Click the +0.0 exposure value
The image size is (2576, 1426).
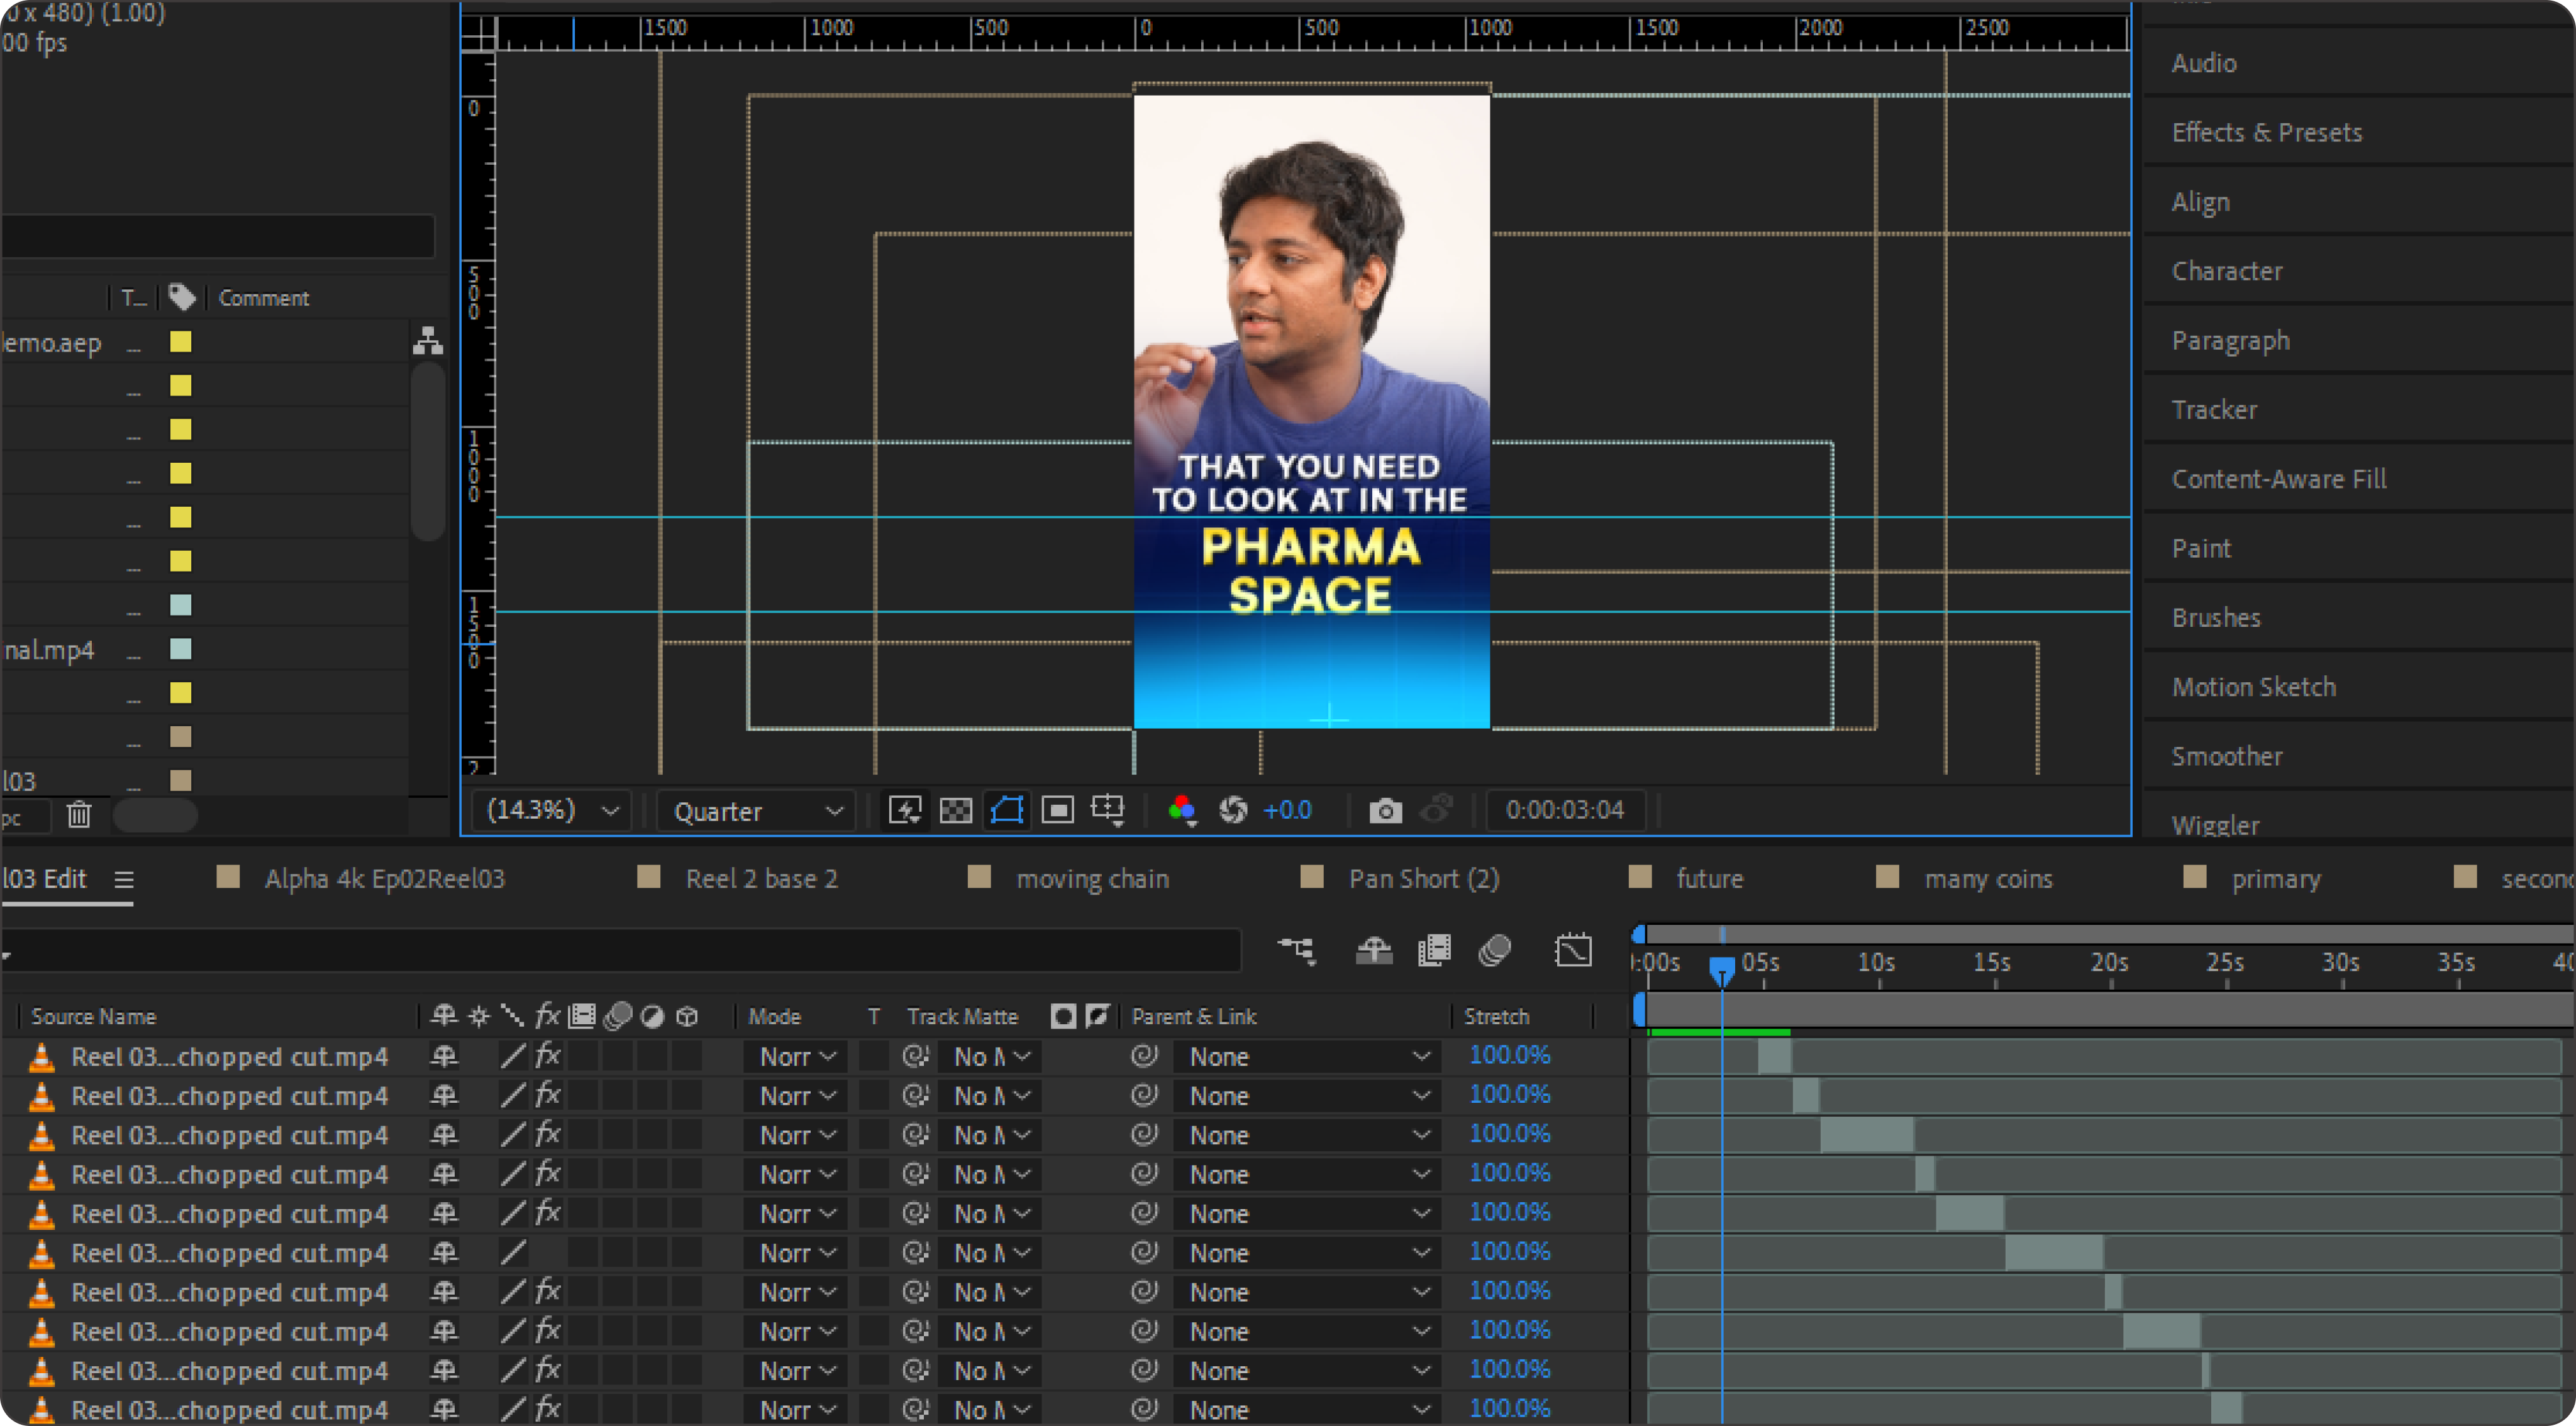pyautogui.click(x=1287, y=810)
